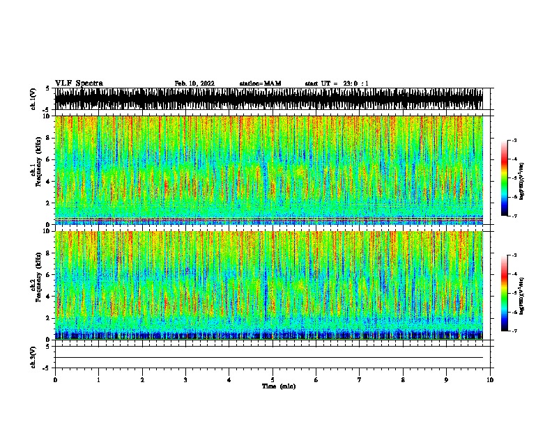Click the "6" tick on the time axis
Screen dimensions: 552x426
[x=316, y=380]
